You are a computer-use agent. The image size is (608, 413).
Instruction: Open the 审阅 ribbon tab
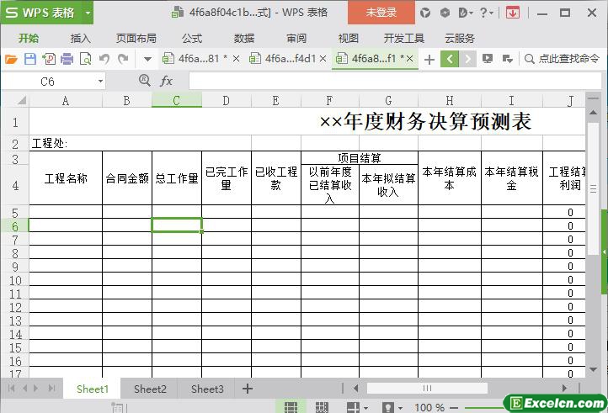(296, 39)
